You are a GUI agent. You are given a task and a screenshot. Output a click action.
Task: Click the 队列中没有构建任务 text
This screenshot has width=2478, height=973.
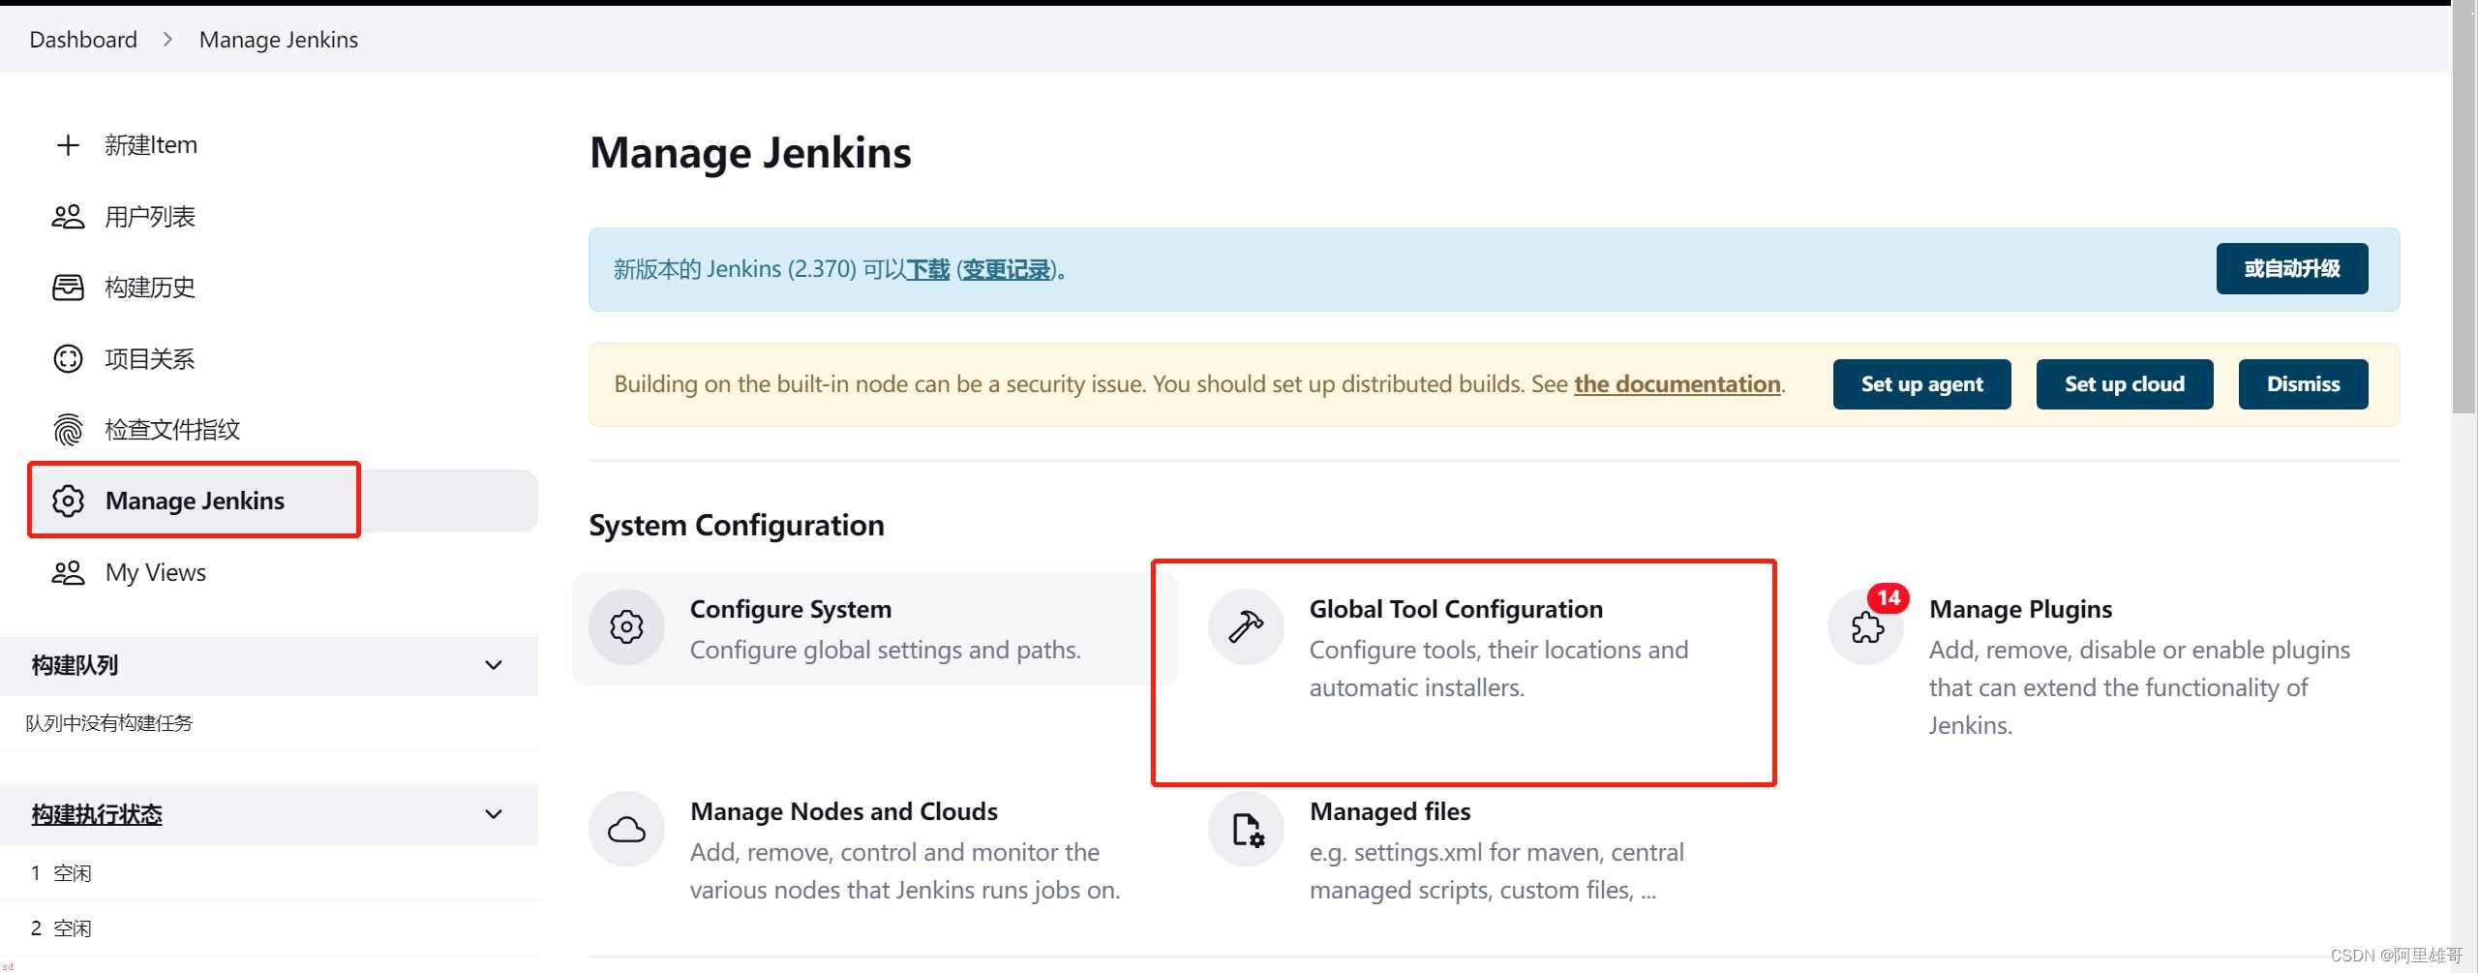(x=109, y=723)
